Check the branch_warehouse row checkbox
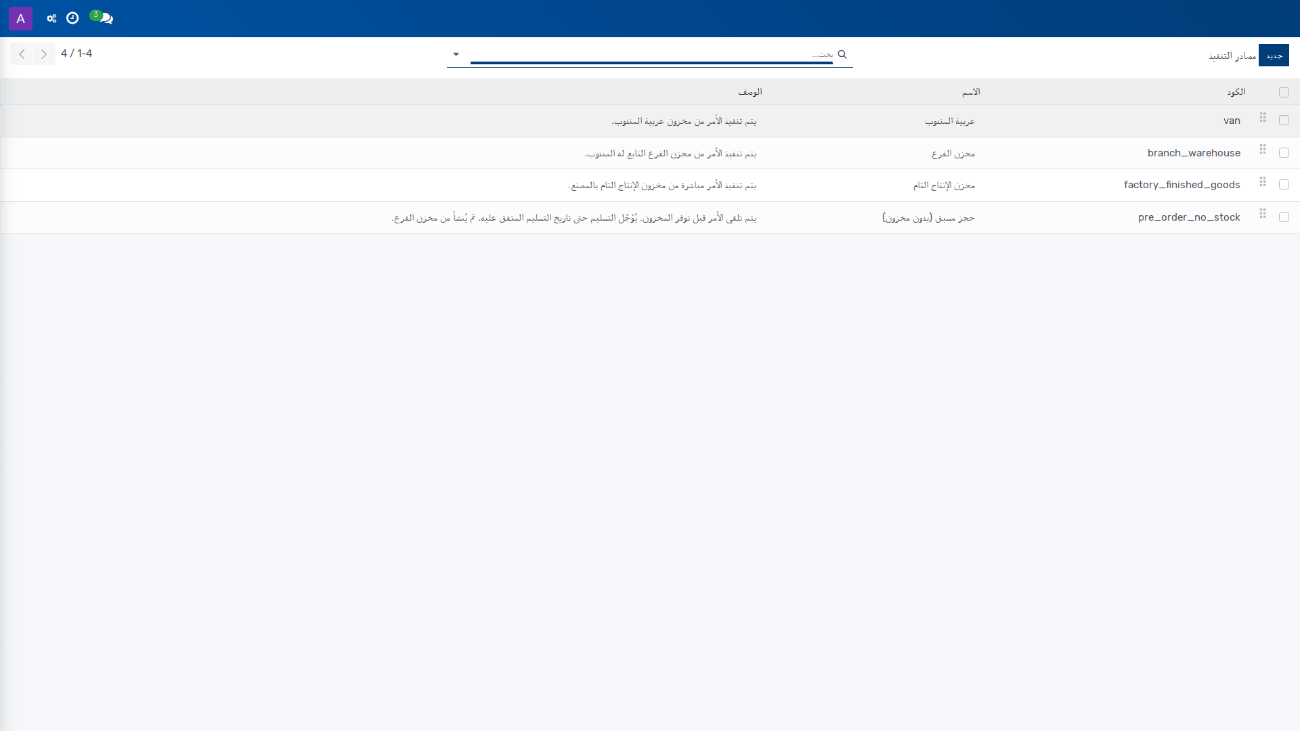1300x731 pixels. click(x=1284, y=153)
